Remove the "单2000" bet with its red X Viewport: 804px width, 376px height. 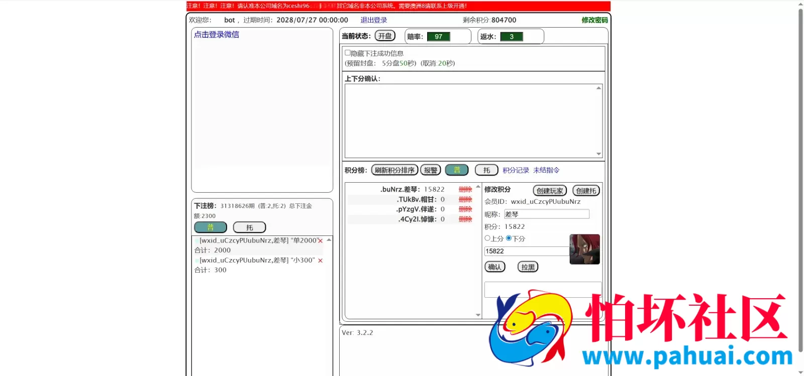click(x=320, y=241)
